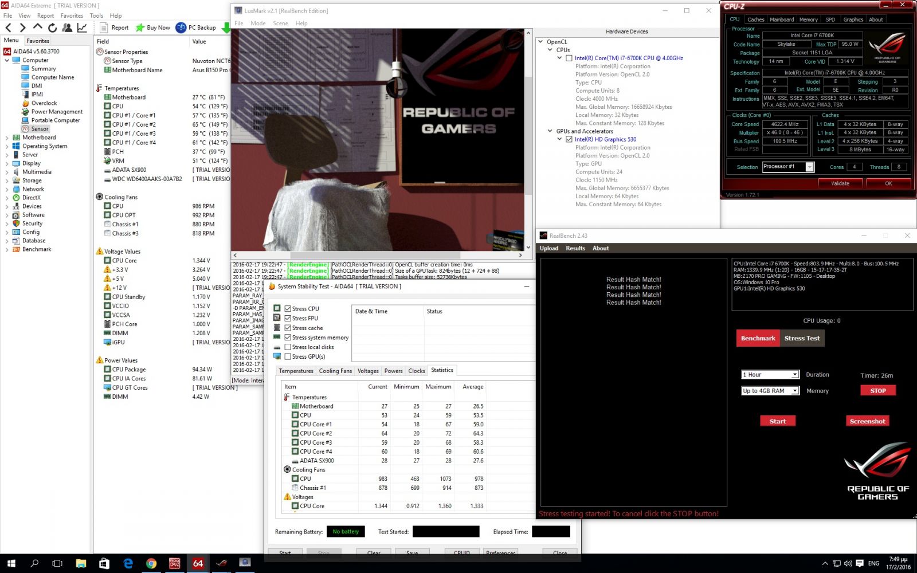This screenshot has height=573, width=917.
Task: Open the SPD tab in CPU-Z
Action: (x=830, y=19)
